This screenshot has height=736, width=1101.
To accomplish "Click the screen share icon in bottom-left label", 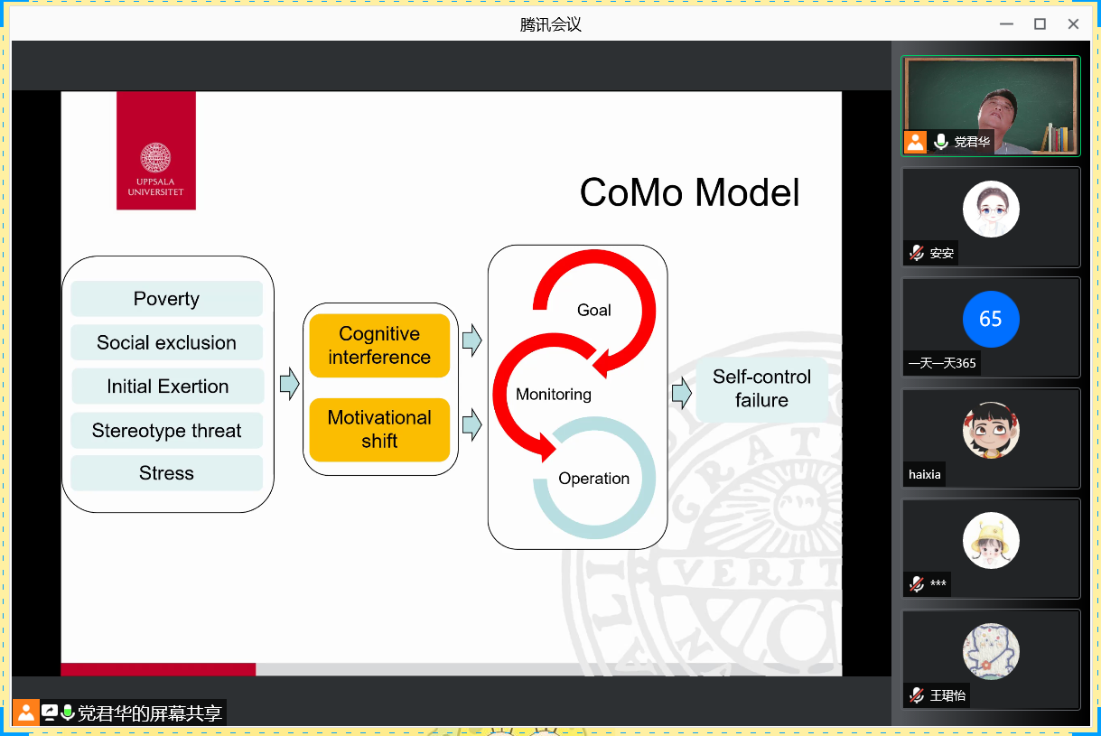I will click(x=49, y=713).
